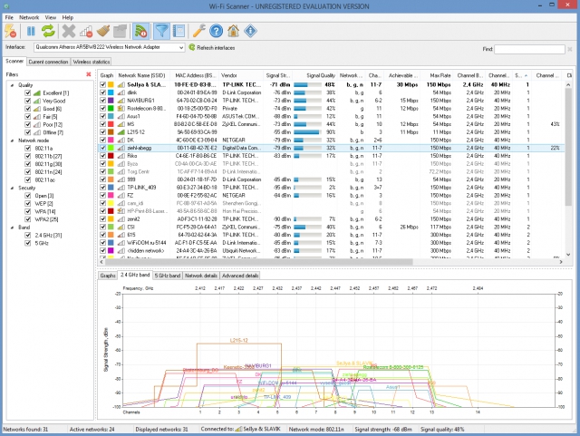Open the View menu
Screen dimensions: 580x436
pyautogui.click(x=51, y=17)
